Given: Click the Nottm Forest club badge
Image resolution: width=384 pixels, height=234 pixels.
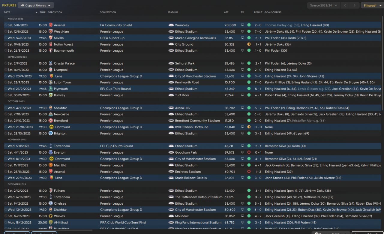Looking at the screenshot, I should click(50, 44).
